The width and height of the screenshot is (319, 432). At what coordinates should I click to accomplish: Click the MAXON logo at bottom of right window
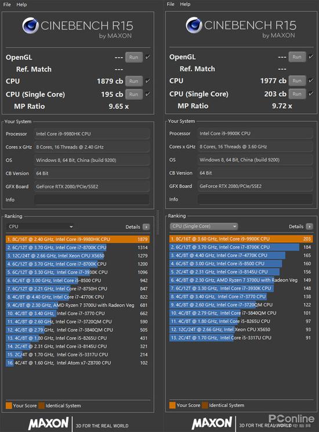tap(212, 423)
